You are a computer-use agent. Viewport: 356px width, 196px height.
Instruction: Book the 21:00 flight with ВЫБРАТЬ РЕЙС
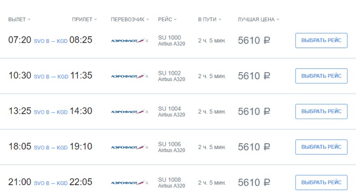pos(321,183)
